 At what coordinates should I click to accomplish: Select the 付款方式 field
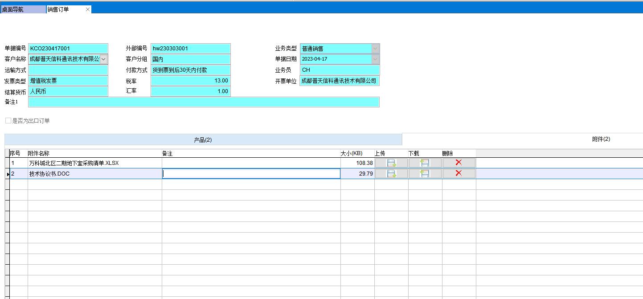pyautogui.click(x=190, y=70)
